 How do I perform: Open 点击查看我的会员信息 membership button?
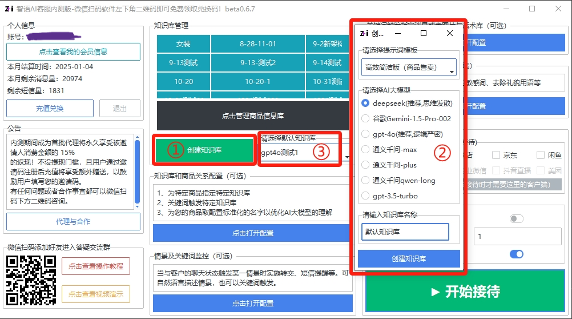click(x=73, y=51)
